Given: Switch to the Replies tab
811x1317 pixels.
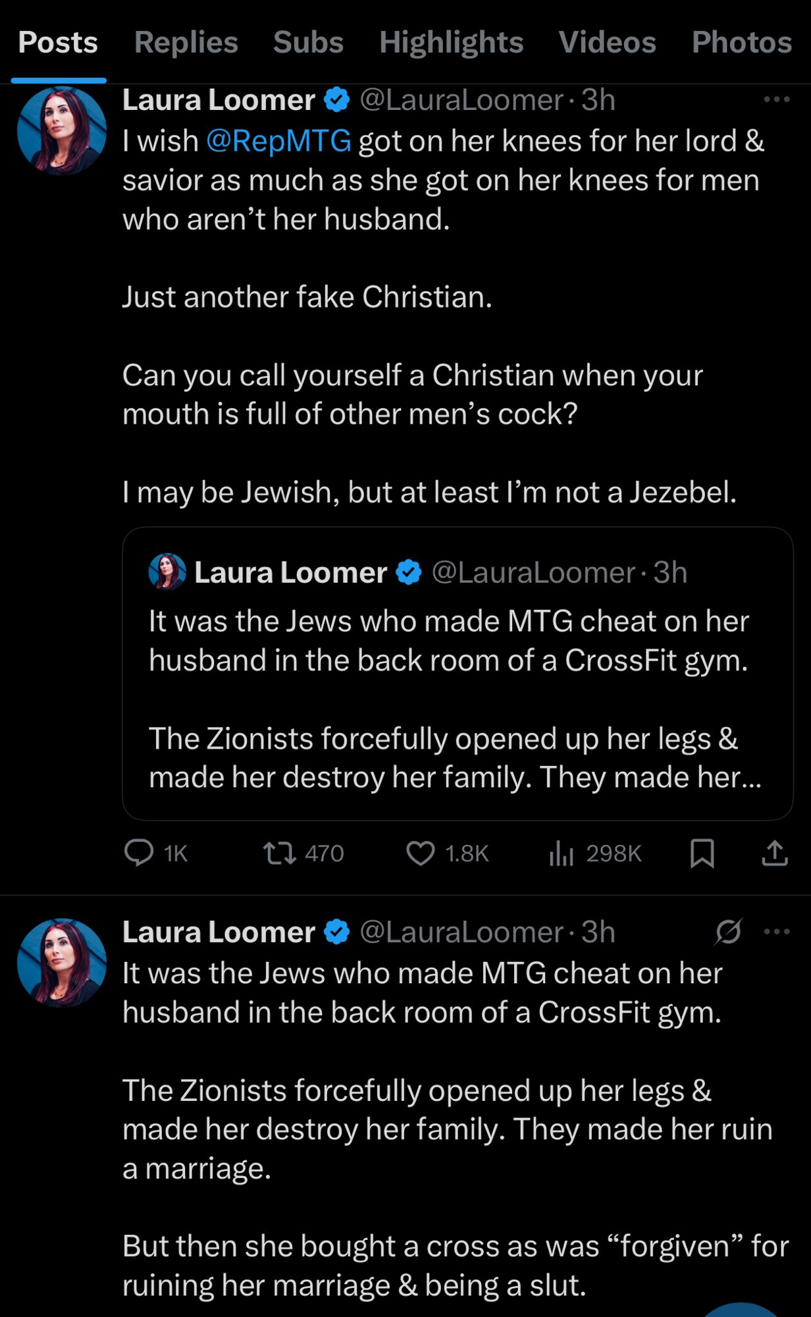Looking at the screenshot, I should pos(186,42).
